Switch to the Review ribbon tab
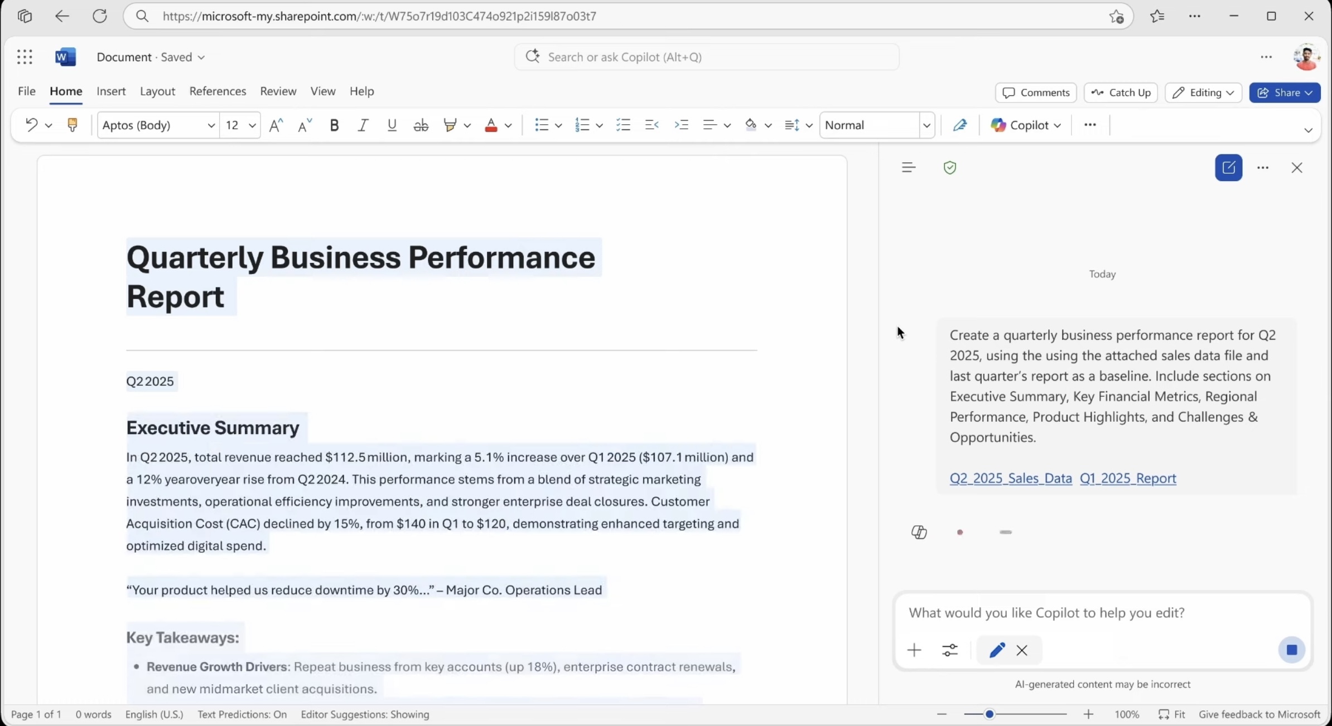Image resolution: width=1332 pixels, height=726 pixels. pyautogui.click(x=278, y=91)
